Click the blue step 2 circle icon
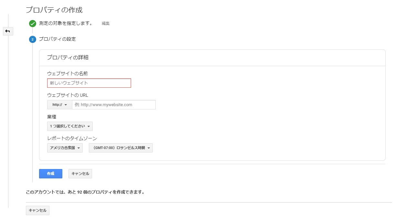The width and height of the screenshot is (394, 220). [x=32, y=39]
